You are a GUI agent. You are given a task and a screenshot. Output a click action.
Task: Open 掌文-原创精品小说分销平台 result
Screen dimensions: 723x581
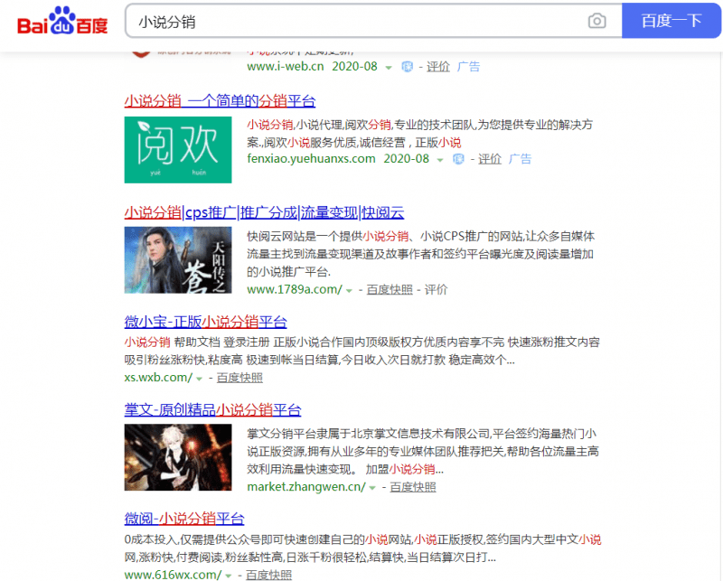tap(213, 410)
